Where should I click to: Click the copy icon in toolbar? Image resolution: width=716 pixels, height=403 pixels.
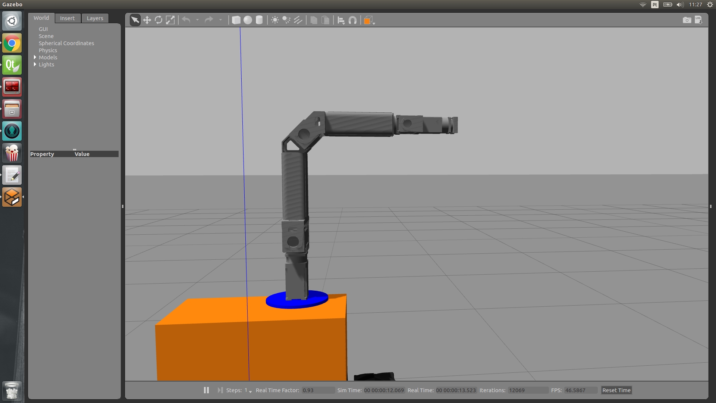(x=314, y=20)
